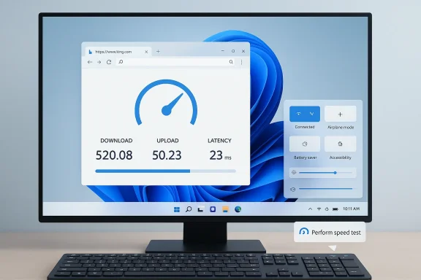The width and height of the screenshot is (421, 280).
Task: Adjust the brightness slider in quick settings
Action: 325,173
